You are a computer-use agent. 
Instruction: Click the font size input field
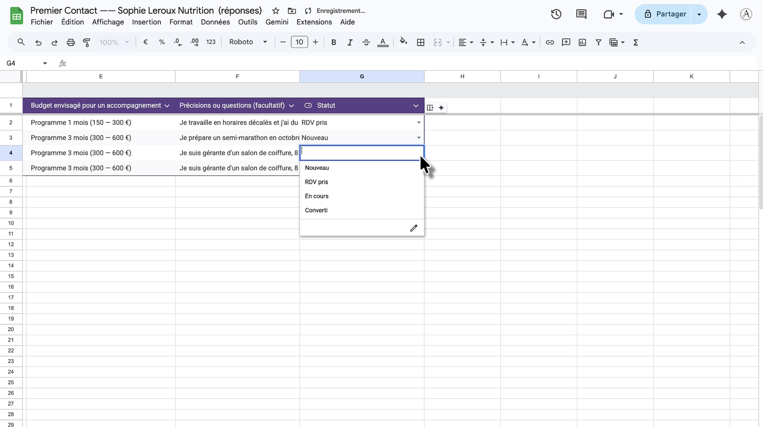(299, 42)
